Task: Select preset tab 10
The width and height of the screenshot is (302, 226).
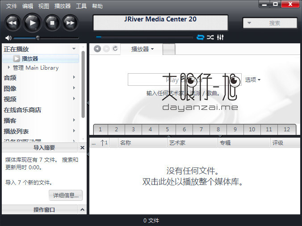Action: [252, 130]
